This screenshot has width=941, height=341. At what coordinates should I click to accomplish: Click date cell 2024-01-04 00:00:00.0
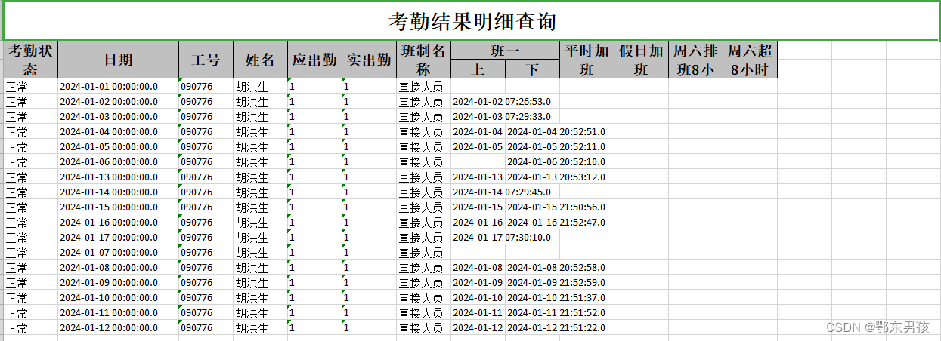pyautogui.click(x=119, y=131)
